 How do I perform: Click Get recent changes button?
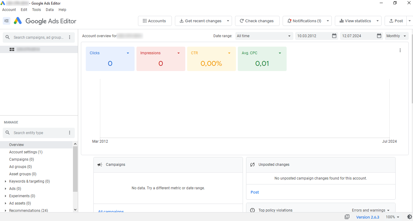[x=200, y=21]
